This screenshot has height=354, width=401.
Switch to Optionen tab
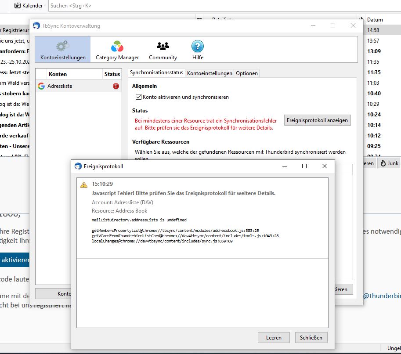click(x=247, y=73)
